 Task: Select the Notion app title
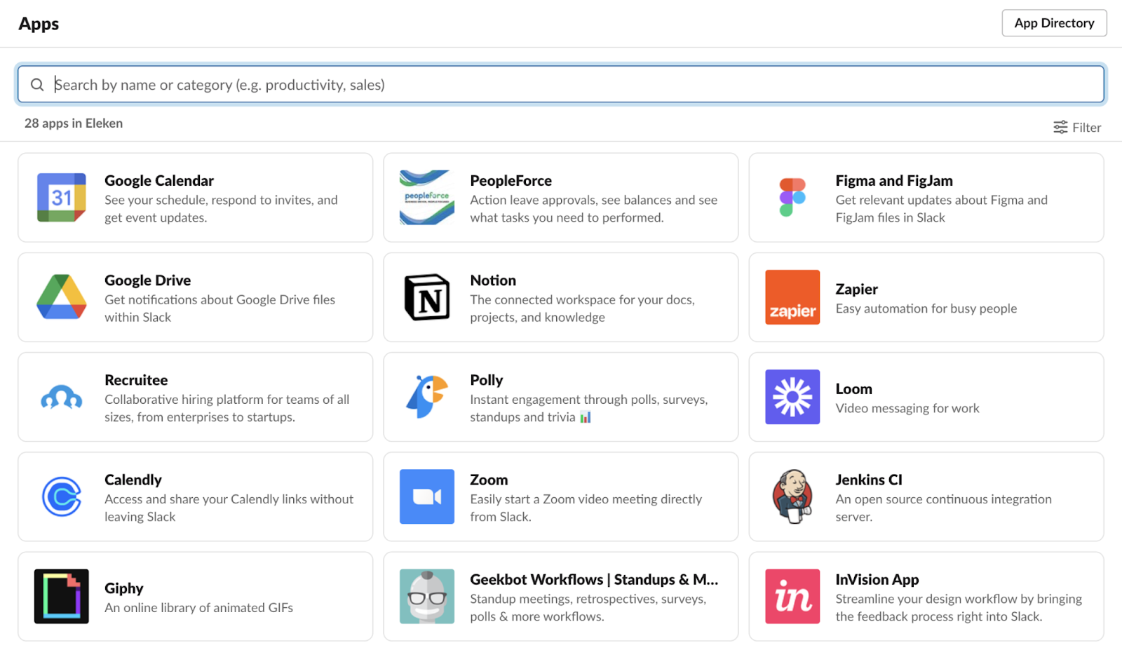tap(493, 280)
